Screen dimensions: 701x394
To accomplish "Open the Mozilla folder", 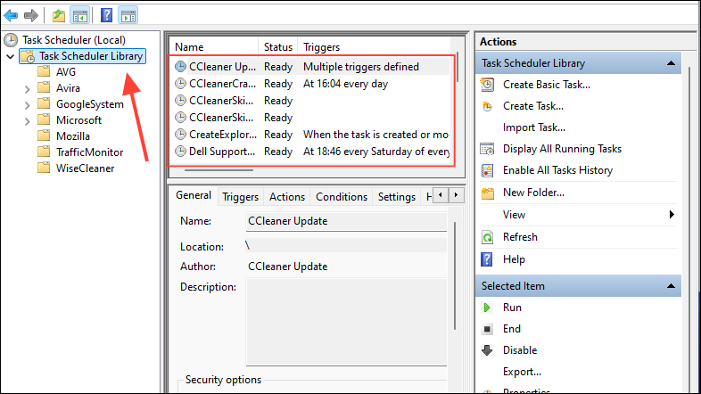I will coord(73,136).
